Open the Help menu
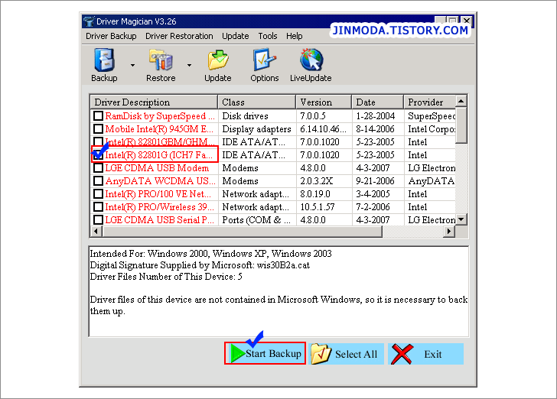This screenshot has height=399, width=557. pyautogui.click(x=294, y=36)
